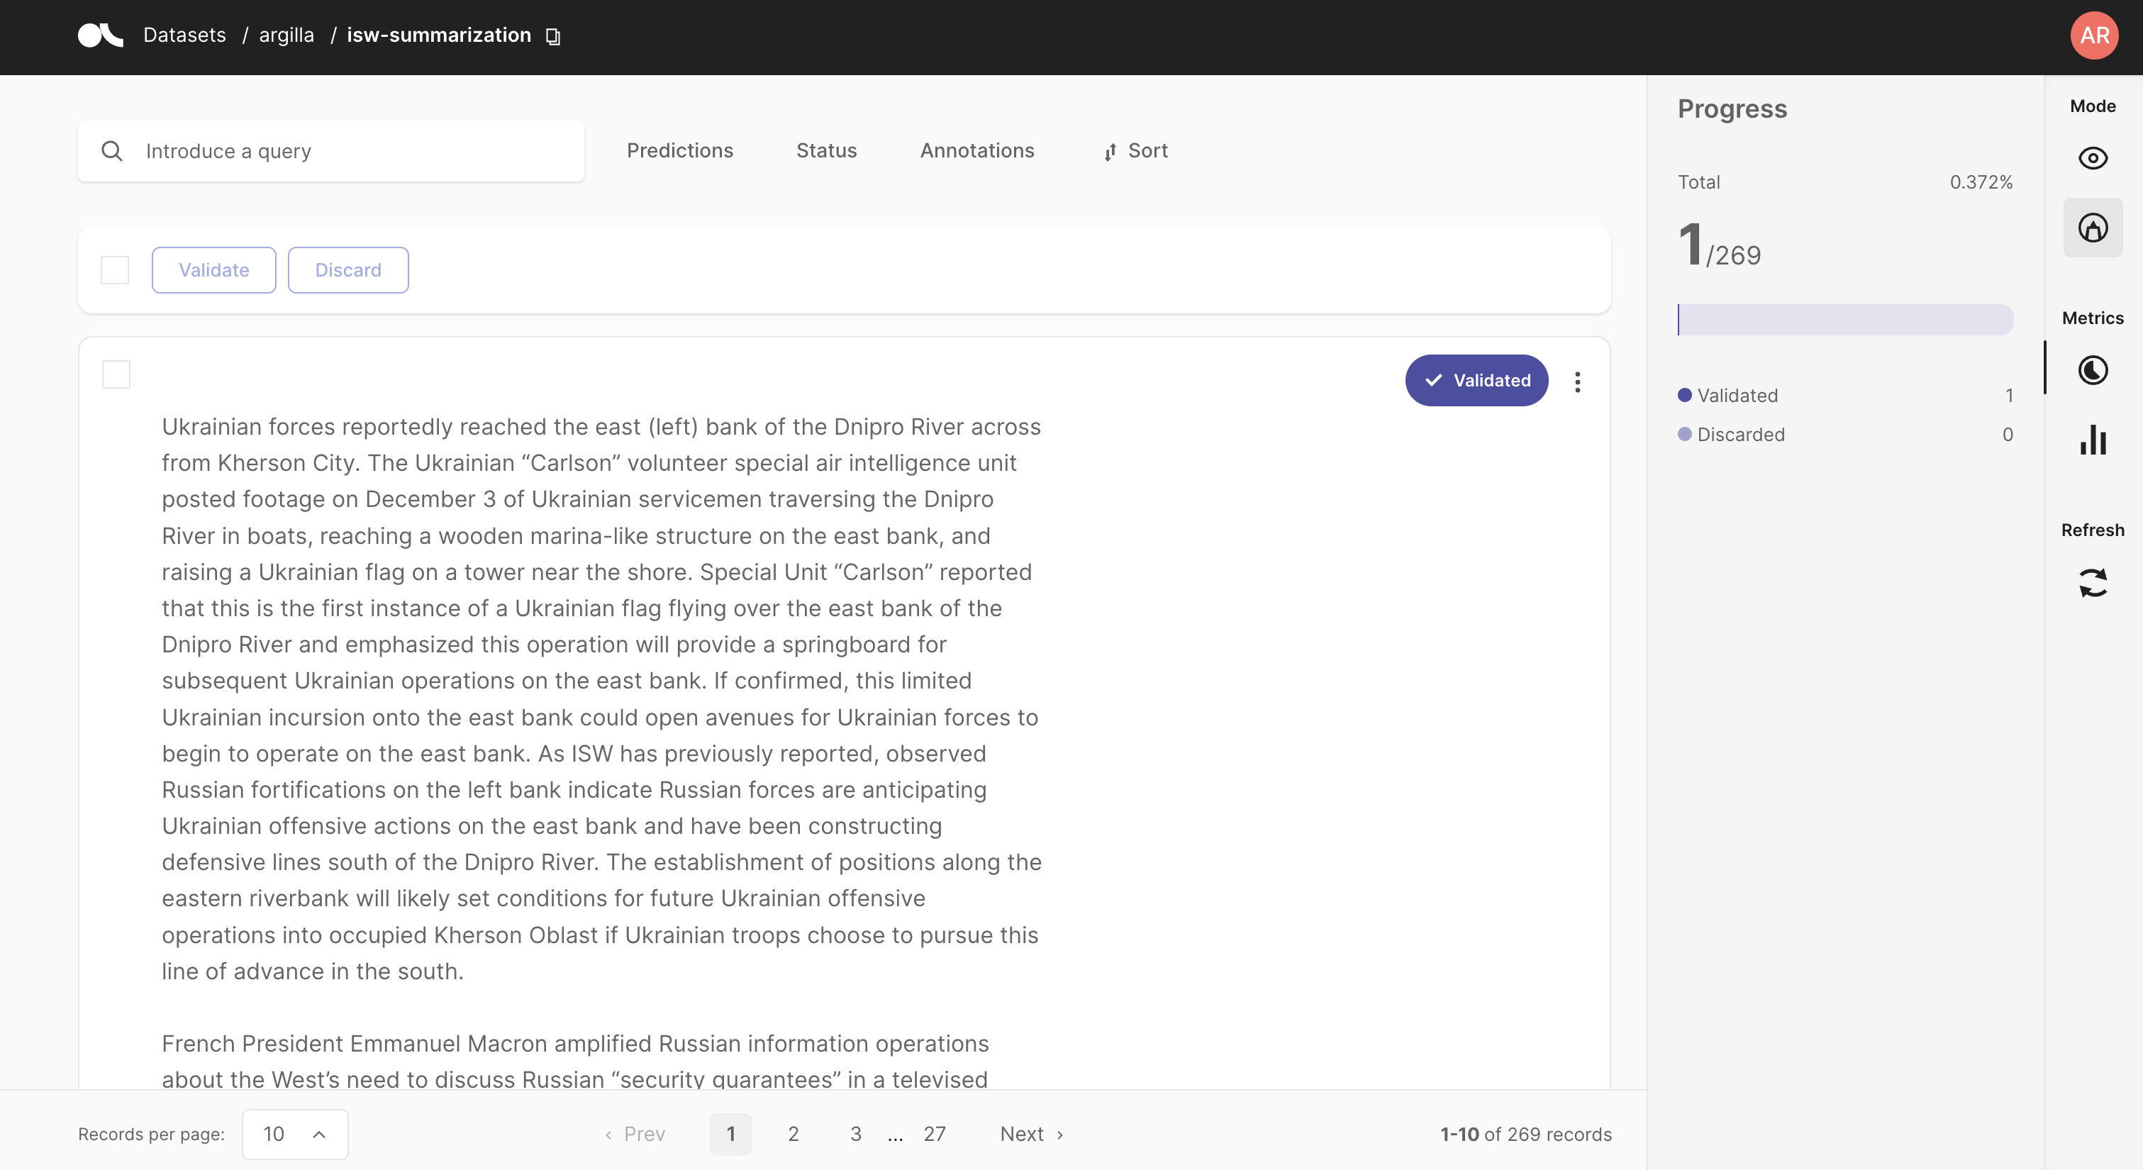Click the Progress panel heading
This screenshot has width=2143, height=1170.
(x=1732, y=109)
